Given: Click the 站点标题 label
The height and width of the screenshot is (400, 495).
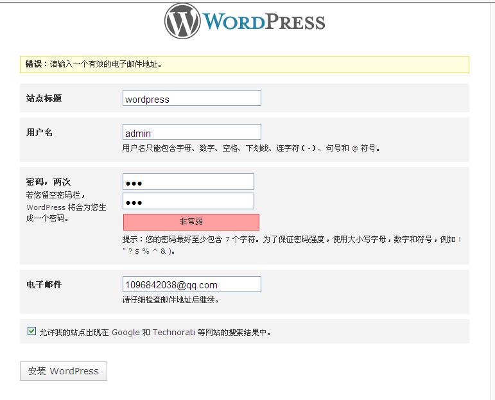Looking at the screenshot, I should 44,98.
